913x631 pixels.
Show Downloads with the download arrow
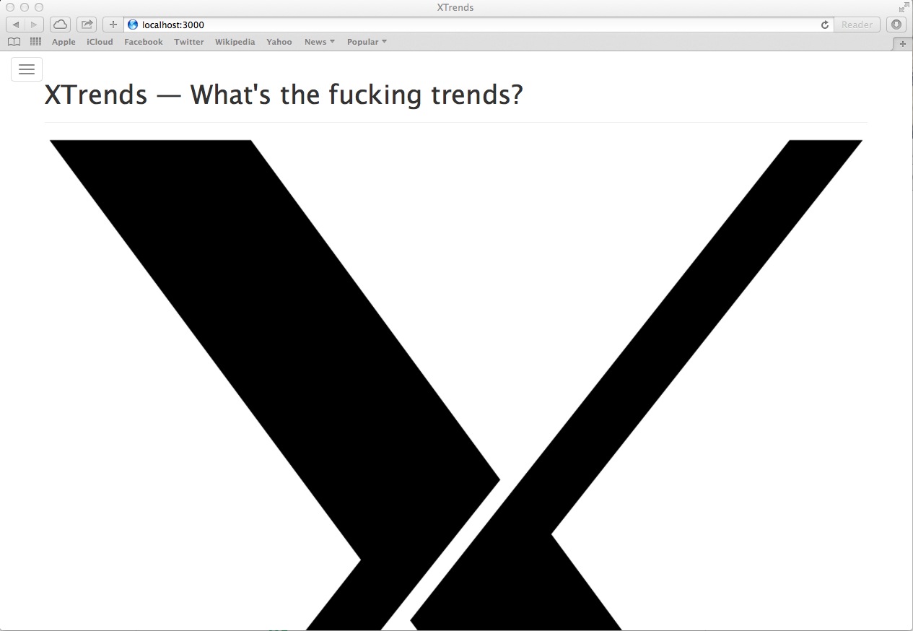point(896,25)
